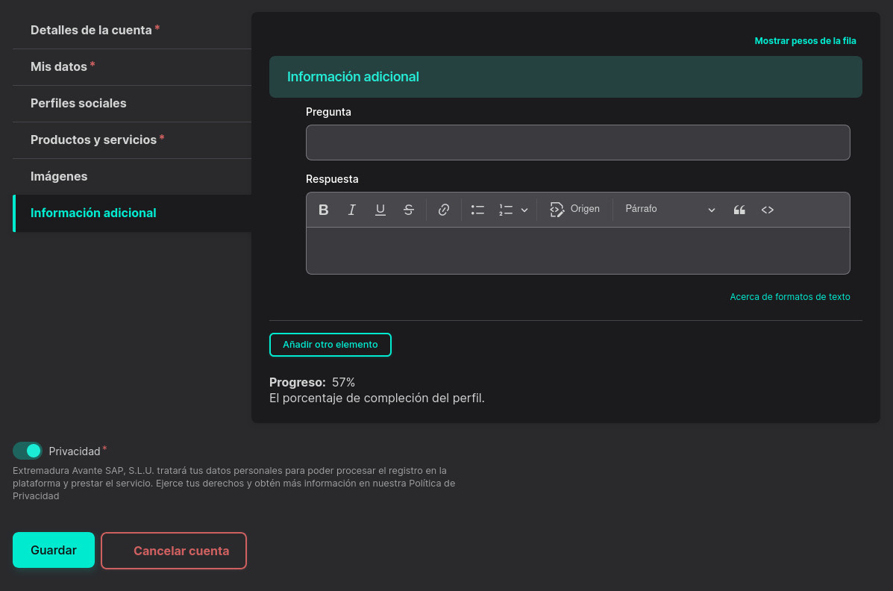
Task: Insert a numbered list
Action: click(506, 210)
